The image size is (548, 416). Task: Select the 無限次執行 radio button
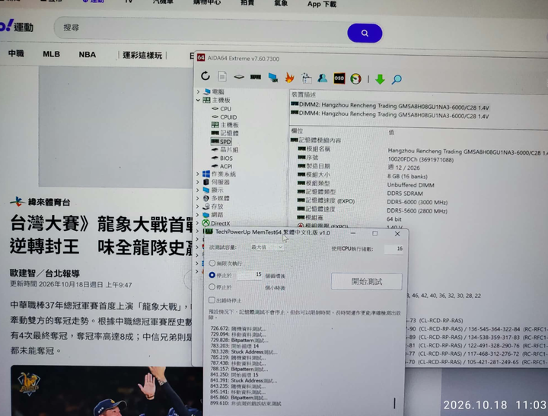click(x=212, y=263)
